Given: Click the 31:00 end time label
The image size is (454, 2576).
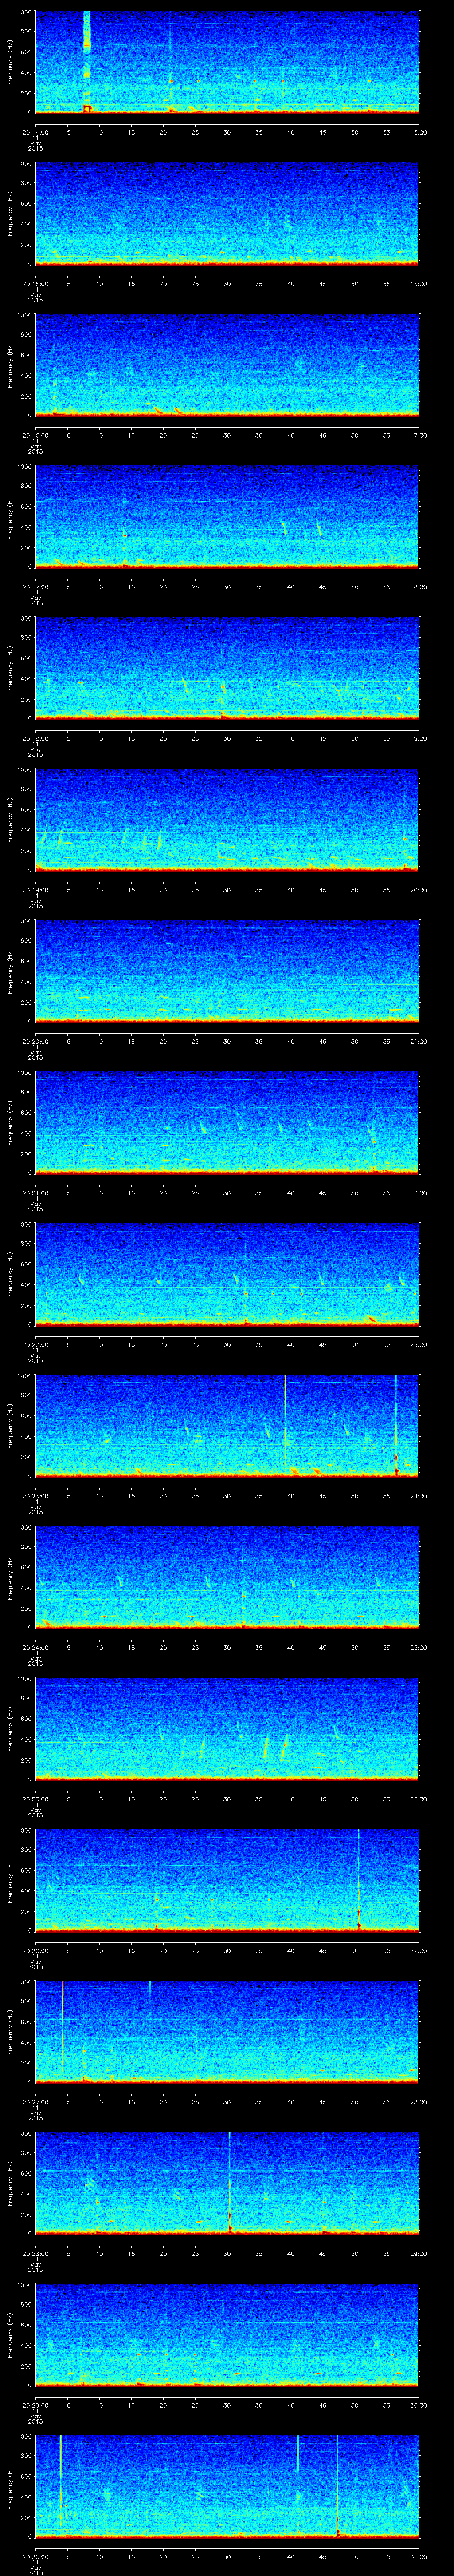Looking at the screenshot, I should coord(418,2556).
